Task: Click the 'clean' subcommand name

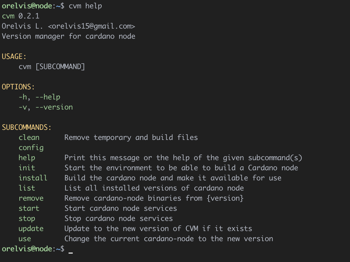Action: pos(29,138)
